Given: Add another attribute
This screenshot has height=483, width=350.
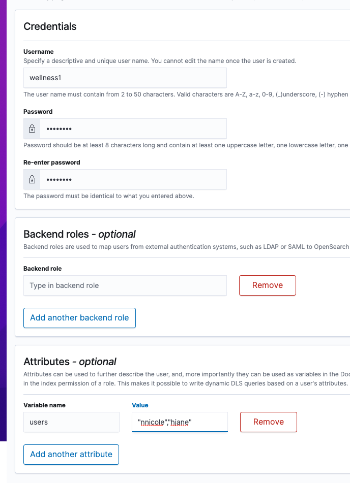Looking at the screenshot, I should pos(71,455).
